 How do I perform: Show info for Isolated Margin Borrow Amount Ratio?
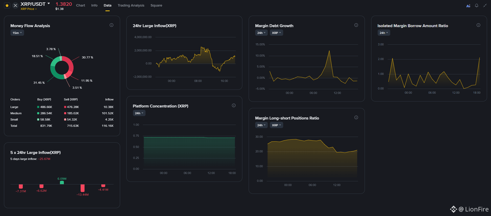click(478, 25)
